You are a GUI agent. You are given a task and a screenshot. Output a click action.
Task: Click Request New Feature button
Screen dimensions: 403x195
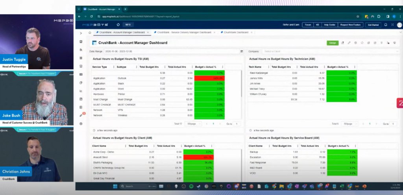(351, 25)
